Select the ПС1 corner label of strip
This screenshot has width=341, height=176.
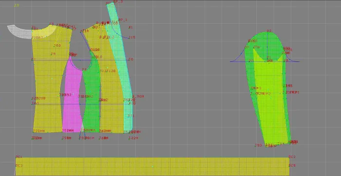point(19,157)
